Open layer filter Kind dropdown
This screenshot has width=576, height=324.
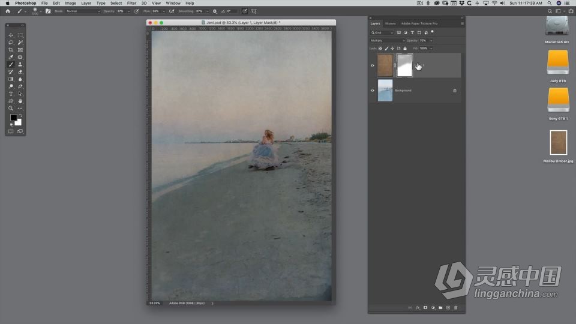coord(382,32)
